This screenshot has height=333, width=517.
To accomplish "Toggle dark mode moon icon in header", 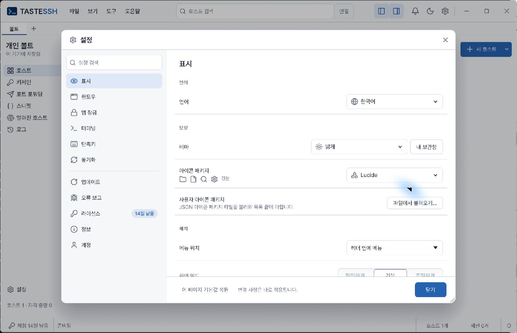I will 430,11.
